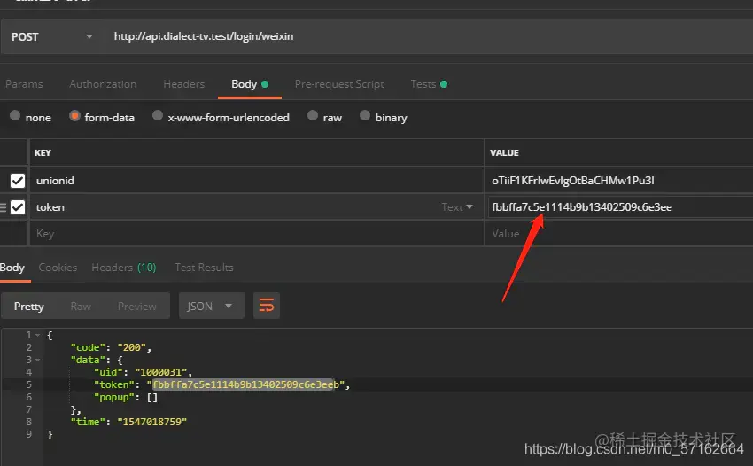This screenshot has height=466, width=753.
Task: Select the request Body tab
Action: 250,84
